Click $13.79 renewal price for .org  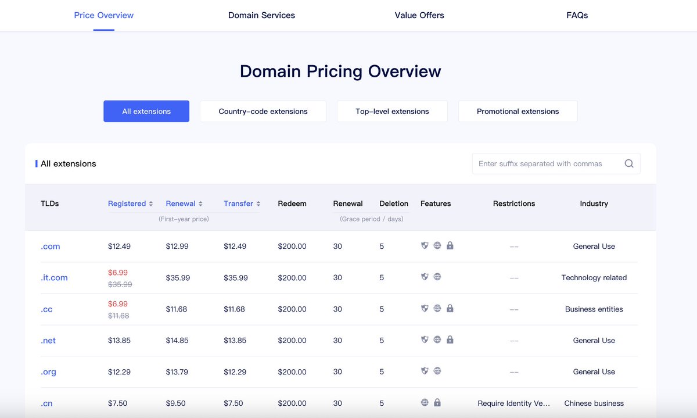(x=177, y=372)
